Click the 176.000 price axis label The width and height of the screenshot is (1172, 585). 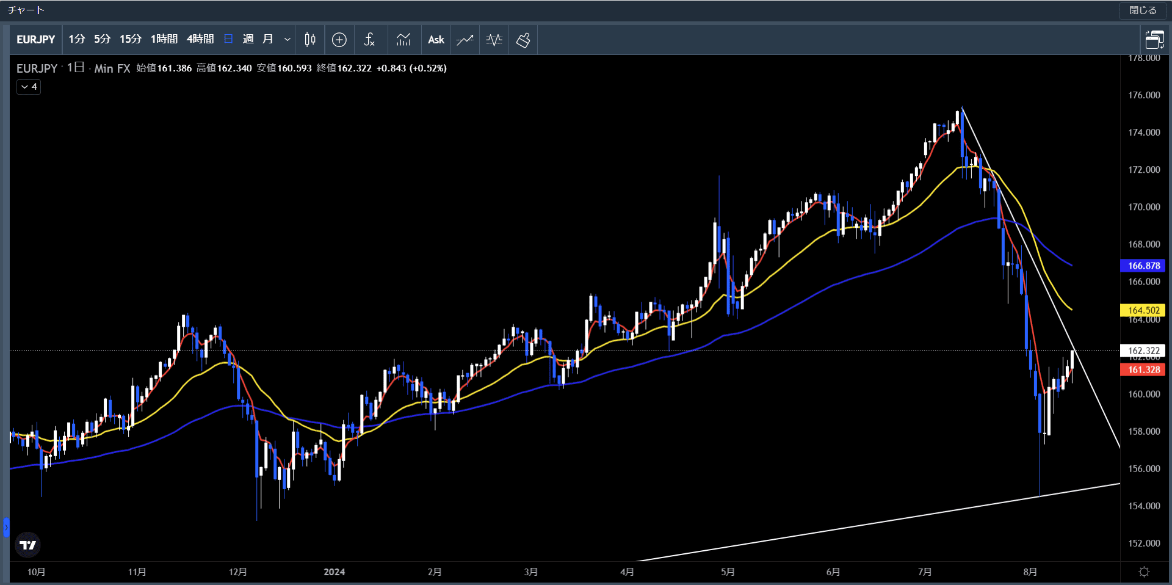(1144, 95)
